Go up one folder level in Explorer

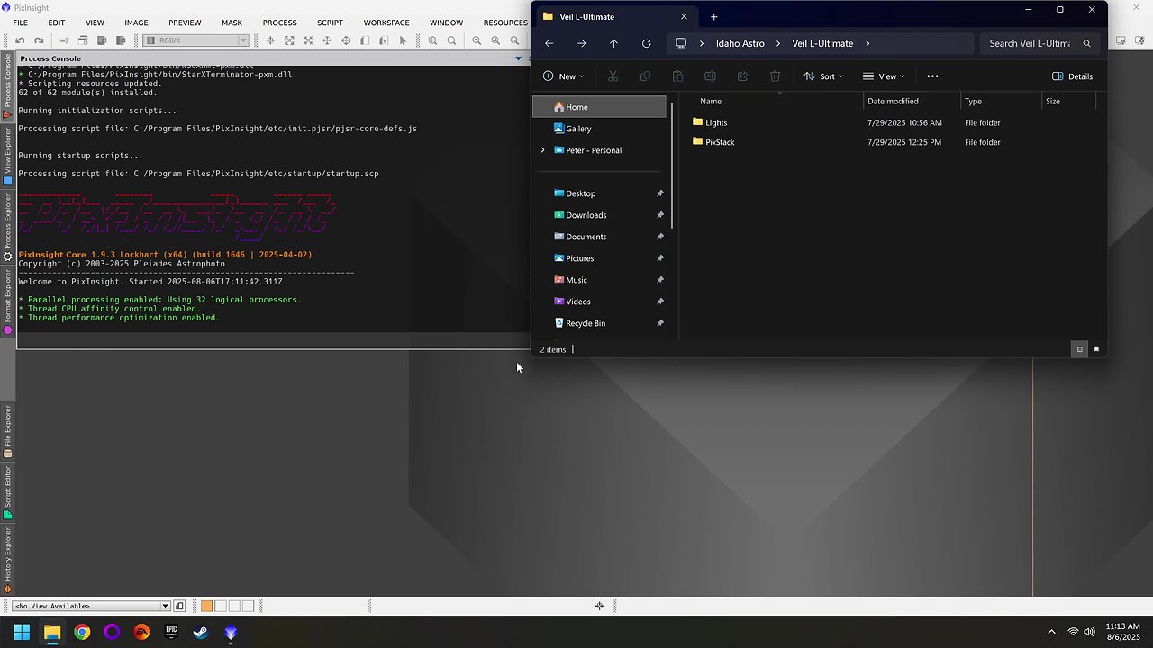(x=613, y=43)
